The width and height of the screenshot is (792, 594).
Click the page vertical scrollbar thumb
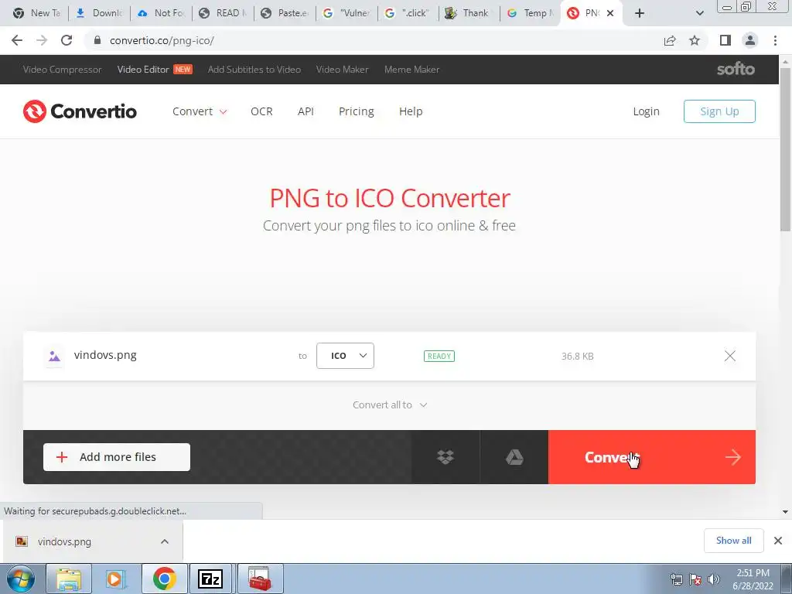click(785, 149)
